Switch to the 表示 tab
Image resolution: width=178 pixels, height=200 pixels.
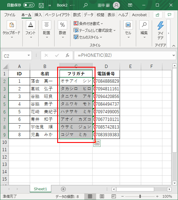(x=111, y=15)
